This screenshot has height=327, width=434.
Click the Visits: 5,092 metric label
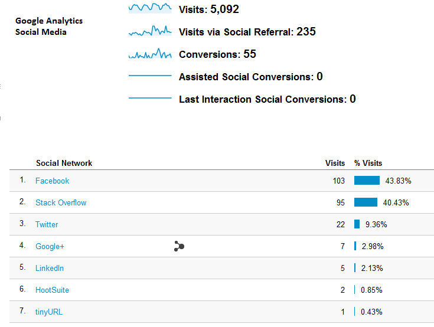(209, 9)
